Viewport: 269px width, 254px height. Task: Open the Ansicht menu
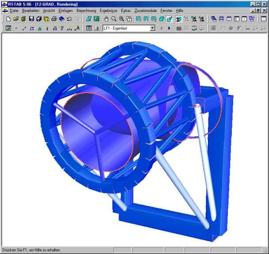49,11
